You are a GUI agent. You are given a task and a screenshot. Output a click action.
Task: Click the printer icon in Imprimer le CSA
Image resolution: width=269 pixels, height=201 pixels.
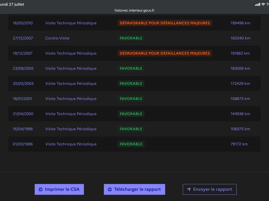coord(41,189)
